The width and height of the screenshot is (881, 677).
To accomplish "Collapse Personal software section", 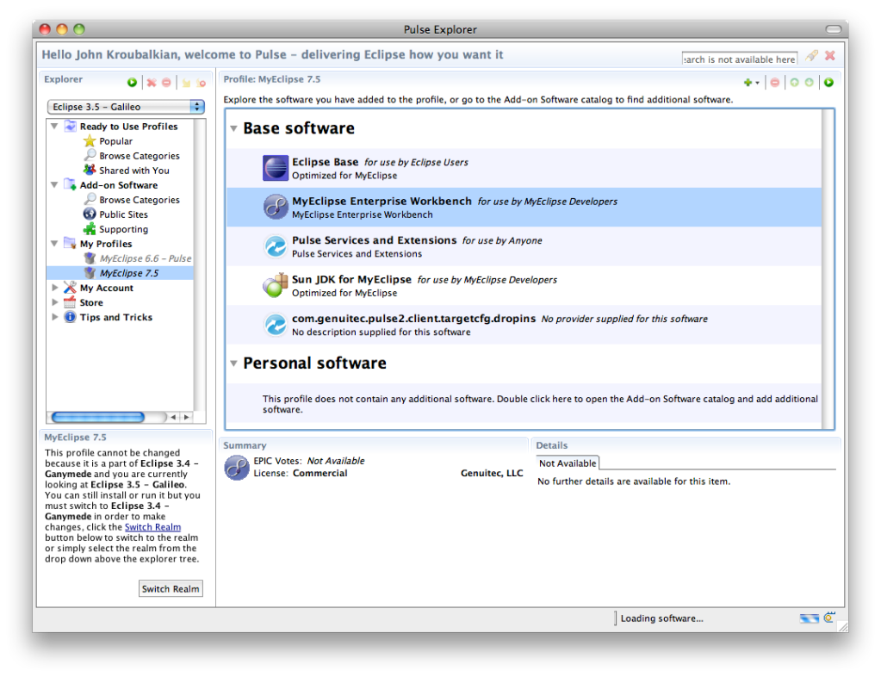I will (x=233, y=363).
